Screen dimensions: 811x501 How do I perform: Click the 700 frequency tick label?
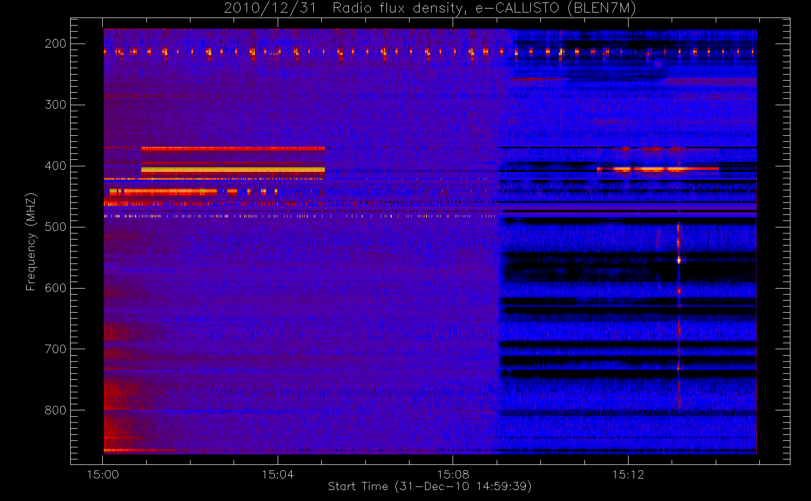[55, 349]
